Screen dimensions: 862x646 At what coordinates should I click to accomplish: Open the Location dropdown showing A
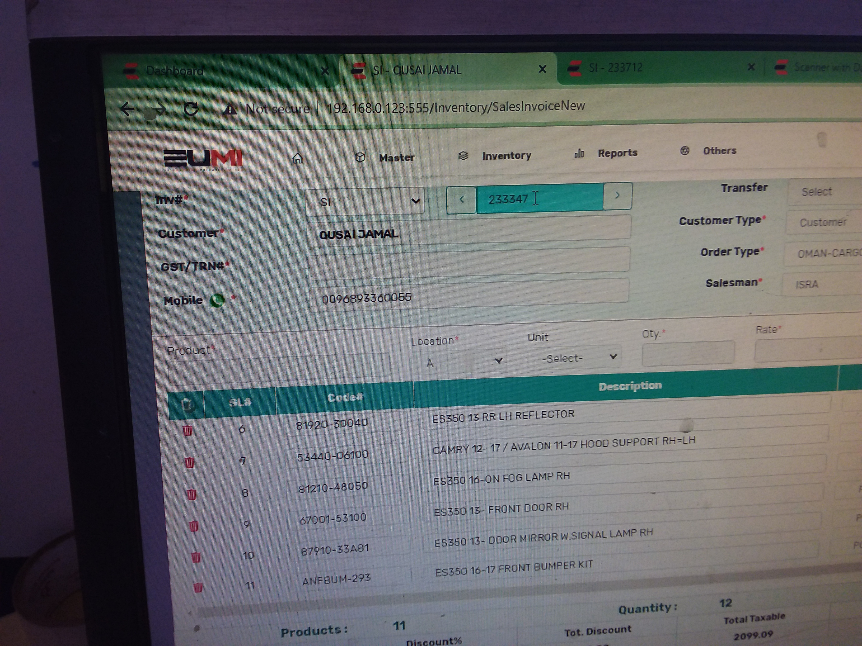click(459, 362)
